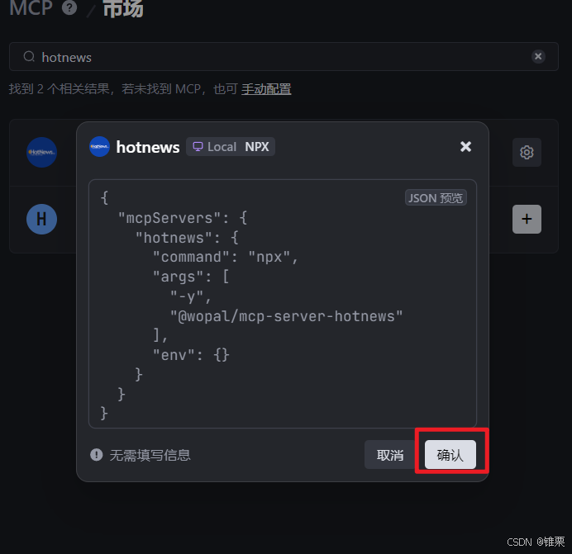Image resolution: width=572 pixels, height=554 pixels.
Task: Click the "command": "npx" line
Action: 225,257
